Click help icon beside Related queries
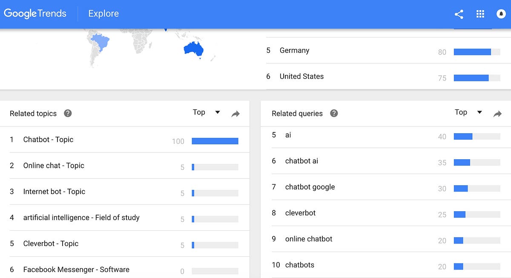The width and height of the screenshot is (511, 278). (x=334, y=113)
